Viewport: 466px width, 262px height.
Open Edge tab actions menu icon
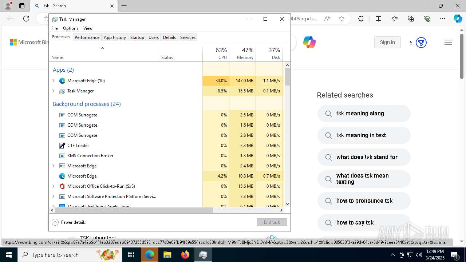click(x=22, y=6)
